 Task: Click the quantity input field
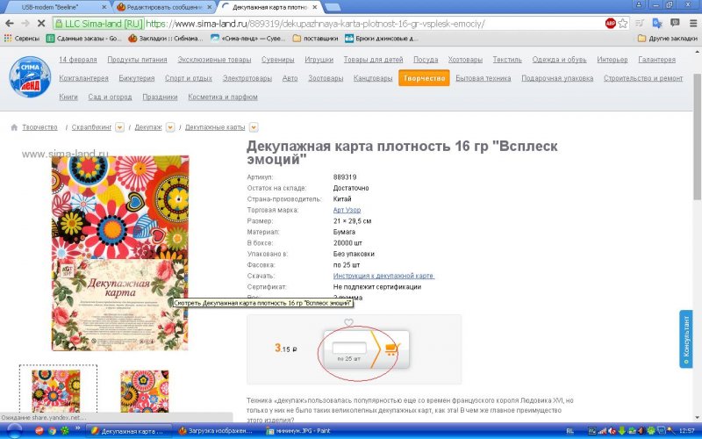[349, 348]
